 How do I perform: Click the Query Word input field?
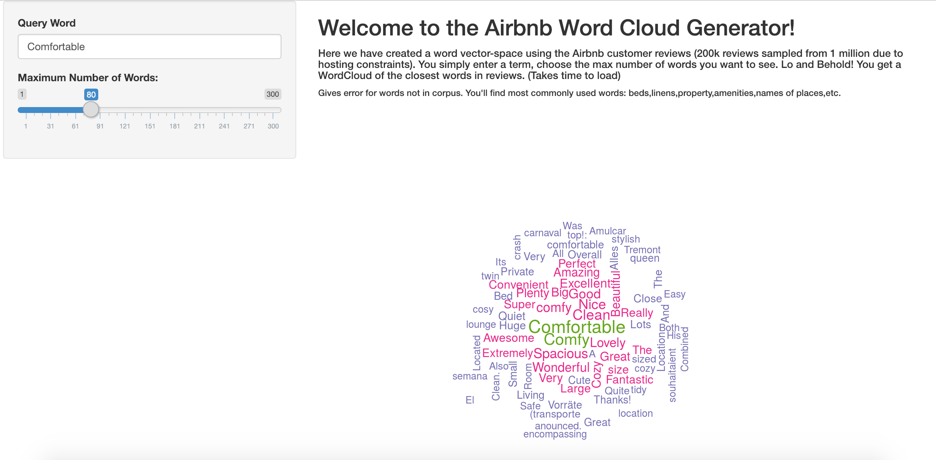[149, 47]
